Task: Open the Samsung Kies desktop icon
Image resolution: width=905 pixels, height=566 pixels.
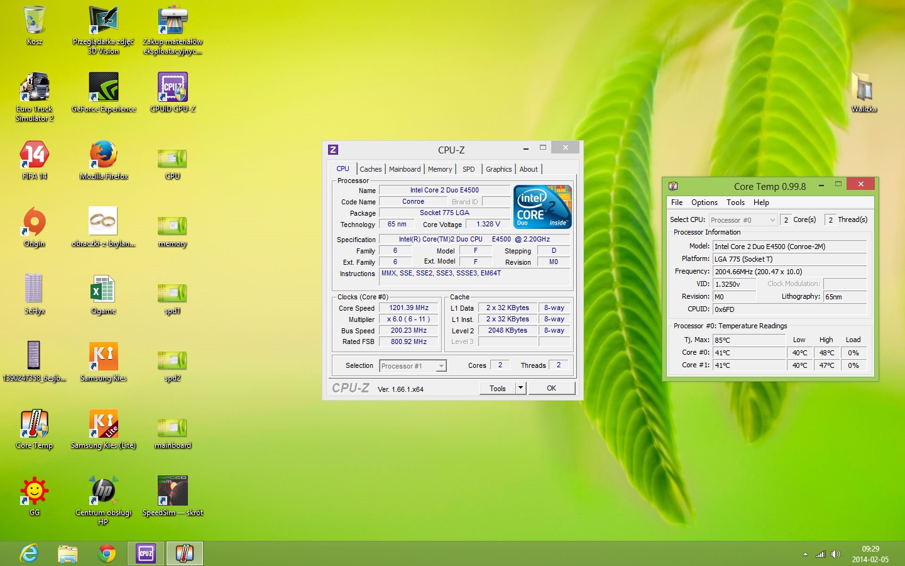Action: pyautogui.click(x=104, y=357)
